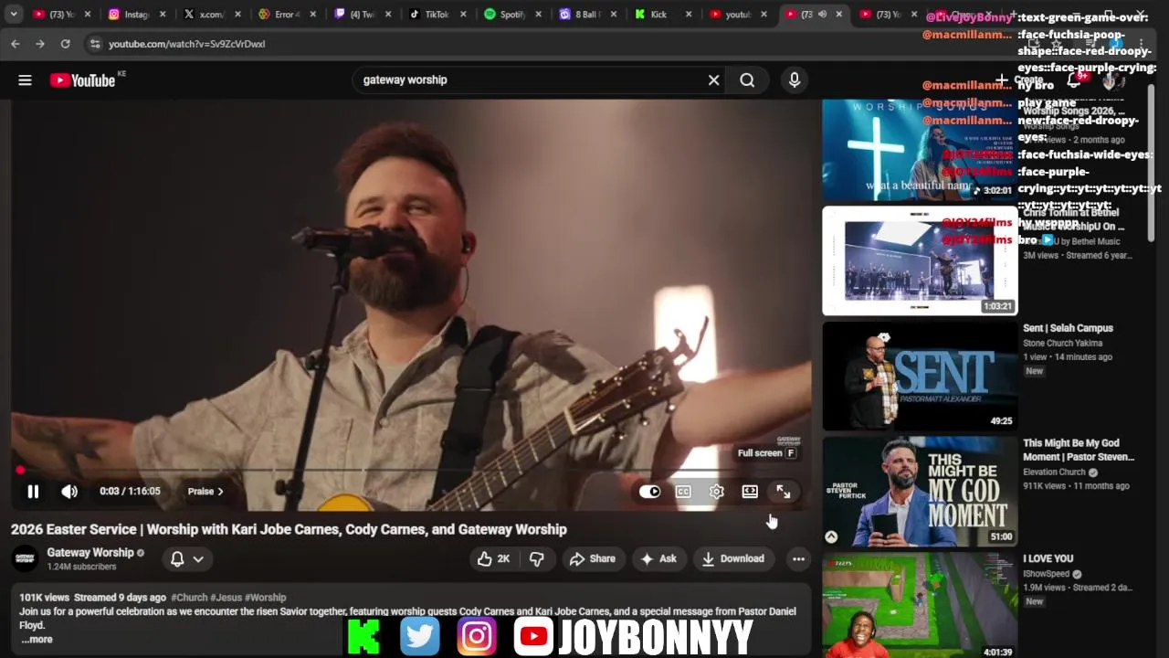
Task: Expand notification bell options dropdown
Action: [x=187, y=558]
